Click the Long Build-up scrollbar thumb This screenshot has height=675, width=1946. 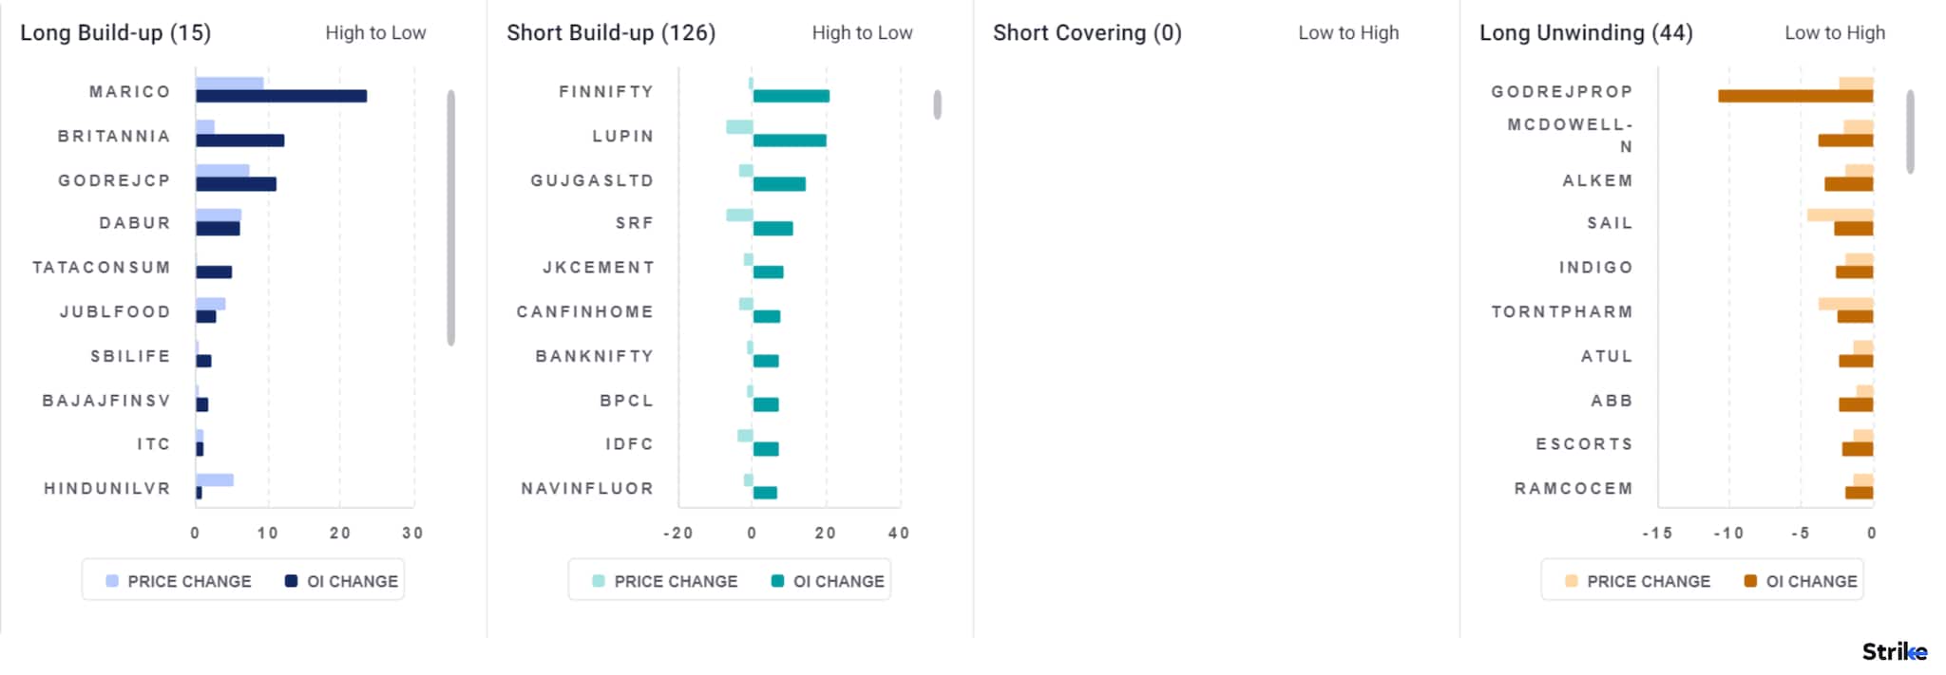coord(450,218)
